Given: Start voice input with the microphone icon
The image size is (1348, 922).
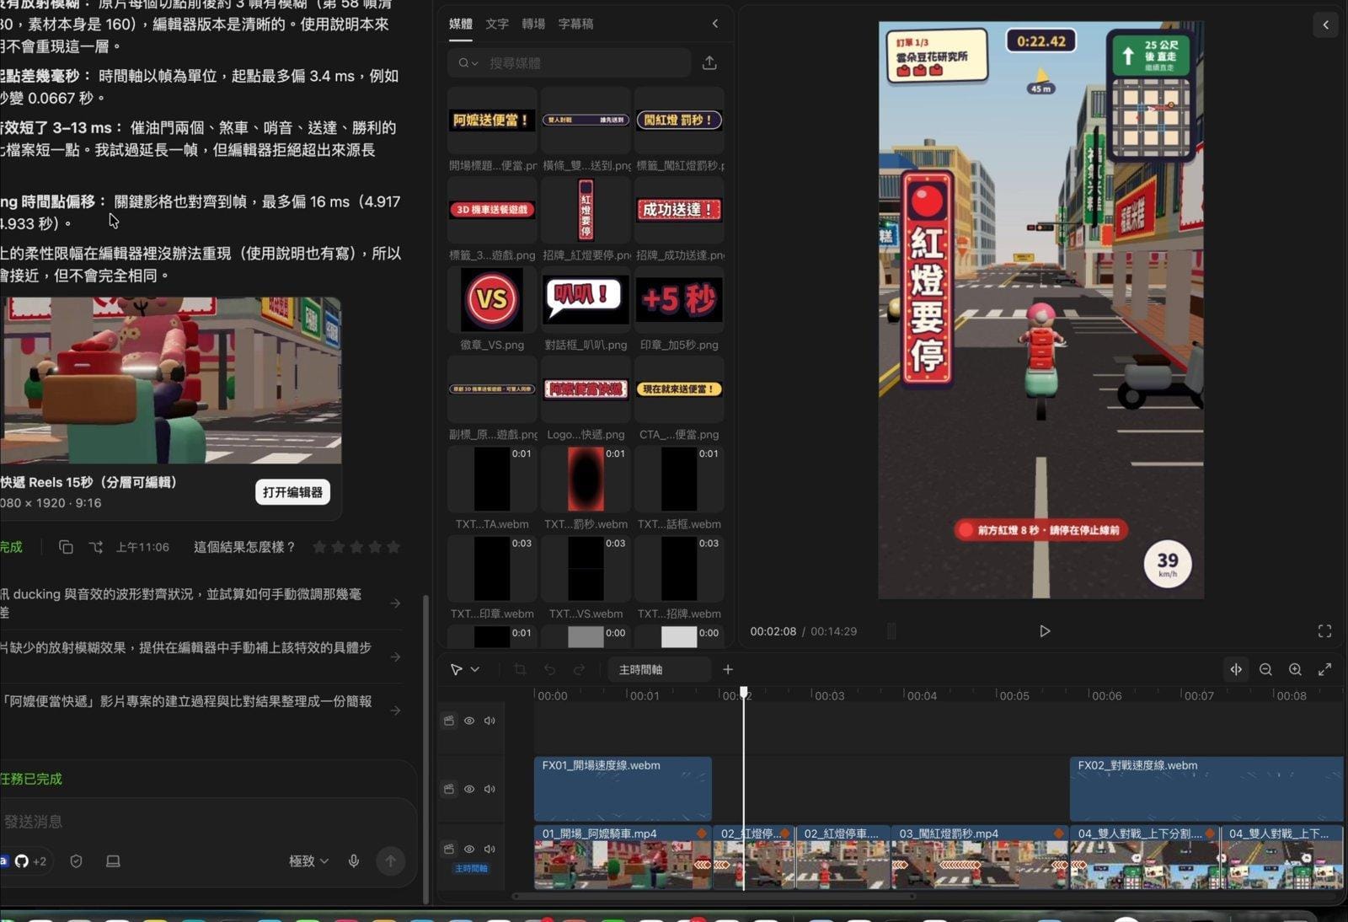Looking at the screenshot, I should coord(354,860).
